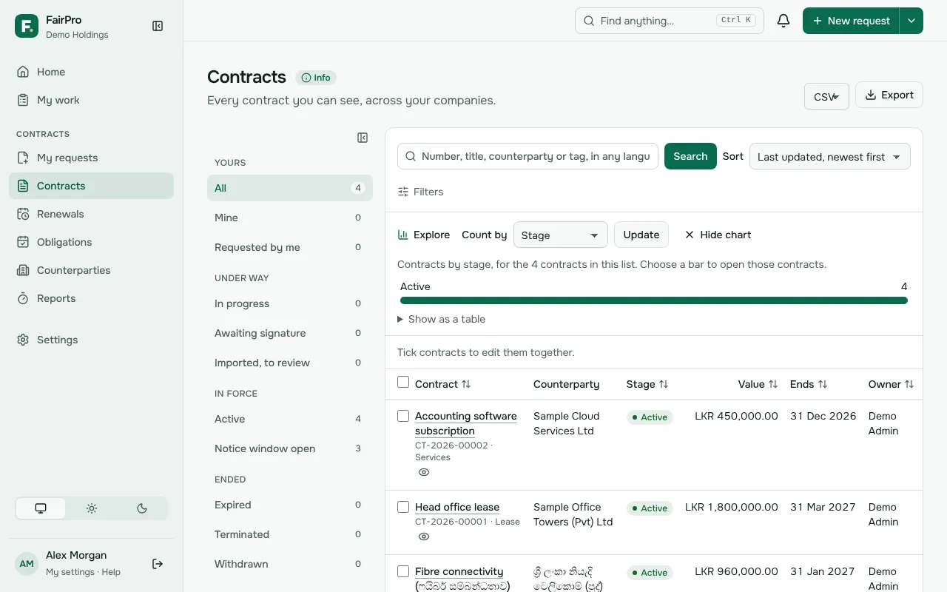The width and height of the screenshot is (947, 592).
Task: Expand Show as a table
Action: click(442, 319)
